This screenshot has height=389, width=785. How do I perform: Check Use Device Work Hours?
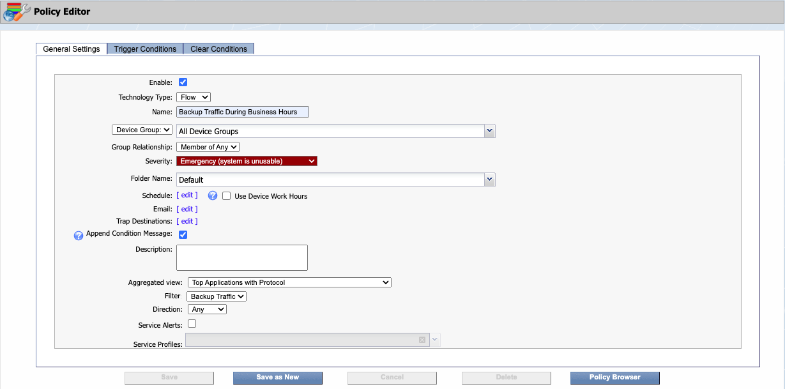(x=226, y=196)
